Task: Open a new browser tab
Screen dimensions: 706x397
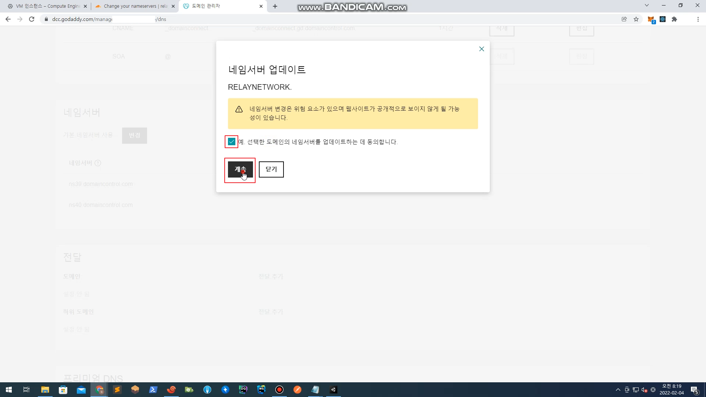Action: point(275,6)
